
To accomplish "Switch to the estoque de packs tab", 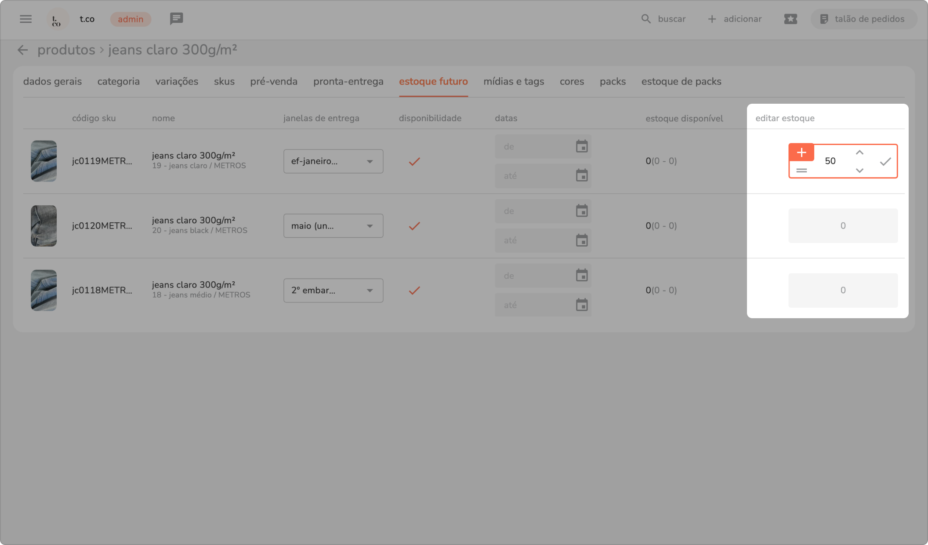I will tap(681, 82).
